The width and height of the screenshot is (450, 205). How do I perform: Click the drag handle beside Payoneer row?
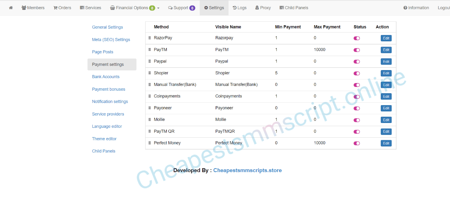coord(149,108)
